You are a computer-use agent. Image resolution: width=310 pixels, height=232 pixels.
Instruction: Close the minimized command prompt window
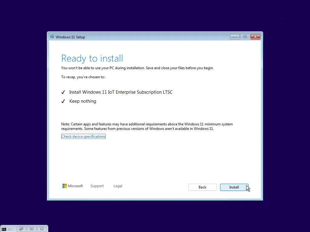pyautogui.click(x=42, y=229)
